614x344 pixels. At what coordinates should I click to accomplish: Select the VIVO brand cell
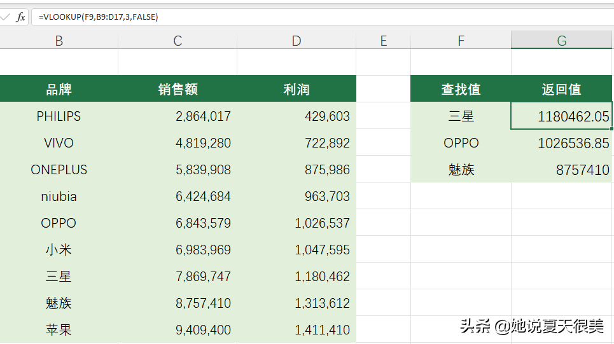click(59, 142)
